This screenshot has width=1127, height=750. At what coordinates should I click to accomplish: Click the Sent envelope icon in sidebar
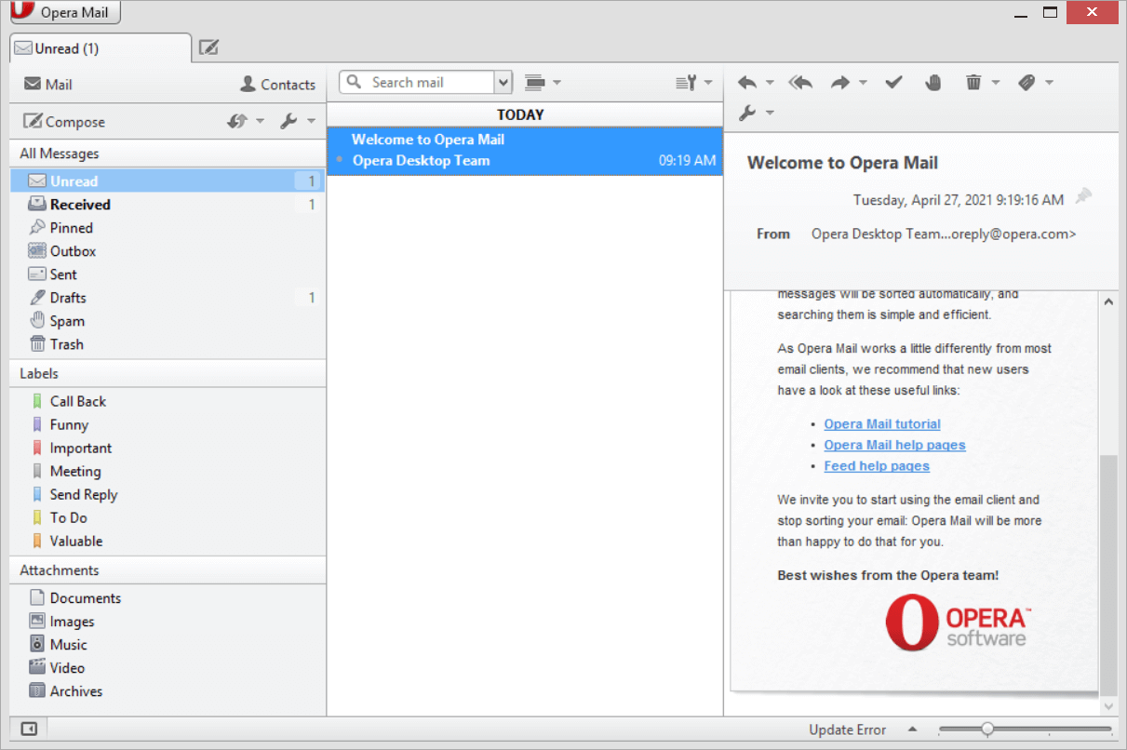[37, 275]
